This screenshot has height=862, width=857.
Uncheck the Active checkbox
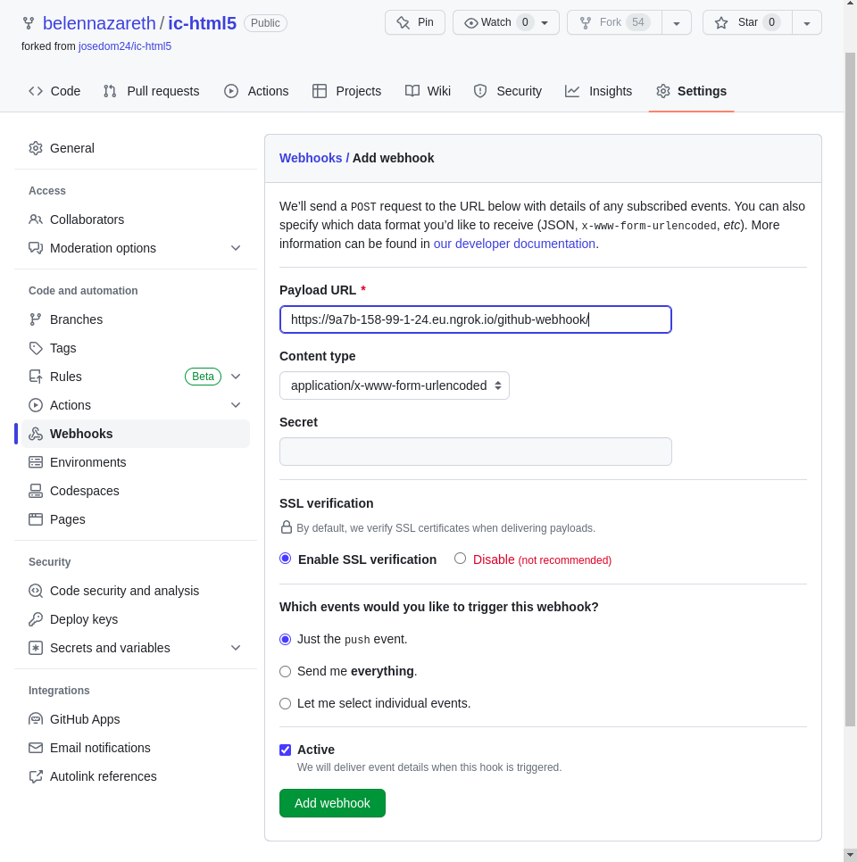pos(286,750)
